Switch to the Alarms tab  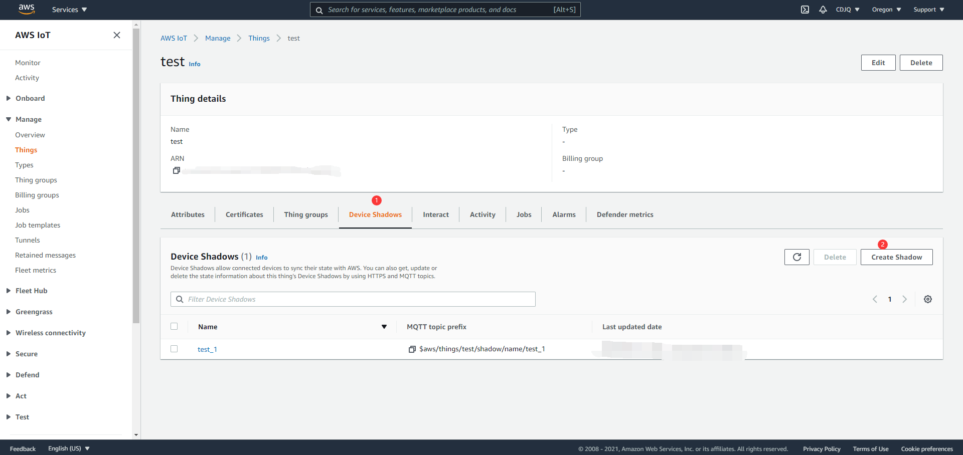(564, 214)
